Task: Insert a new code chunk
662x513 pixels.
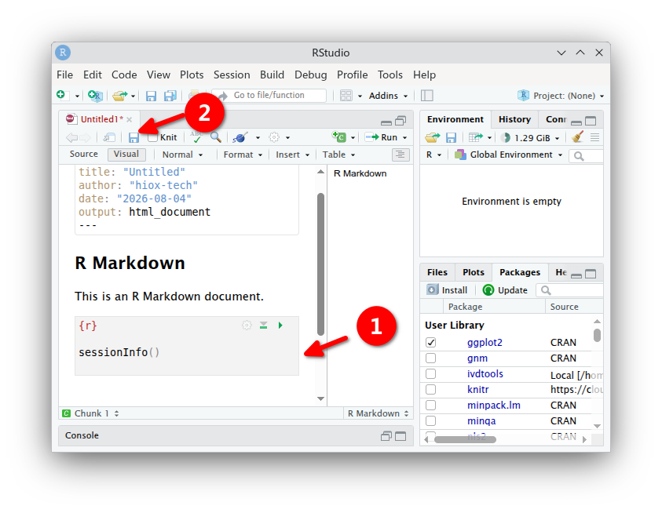Action: coord(339,137)
